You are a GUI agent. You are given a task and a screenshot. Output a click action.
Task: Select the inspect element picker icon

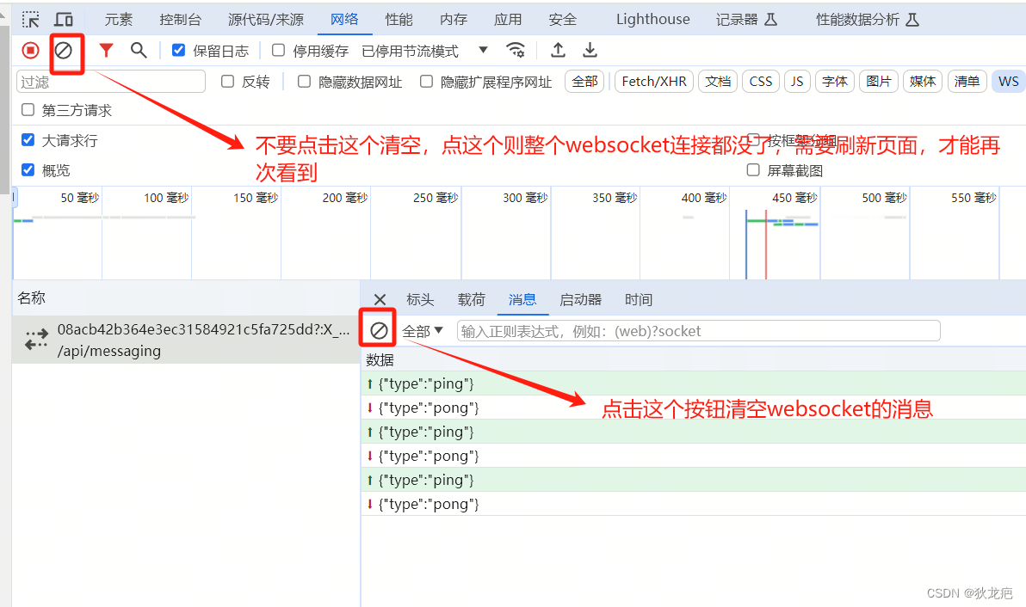[30, 20]
